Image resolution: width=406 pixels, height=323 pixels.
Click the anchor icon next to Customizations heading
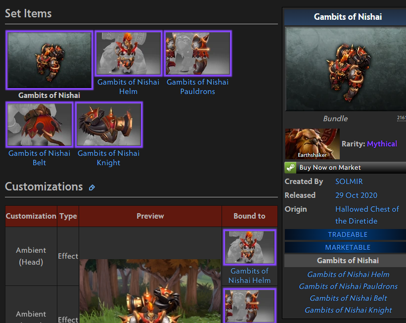click(91, 187)
